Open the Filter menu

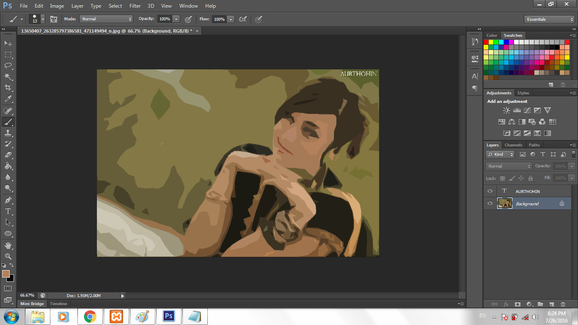135,6
